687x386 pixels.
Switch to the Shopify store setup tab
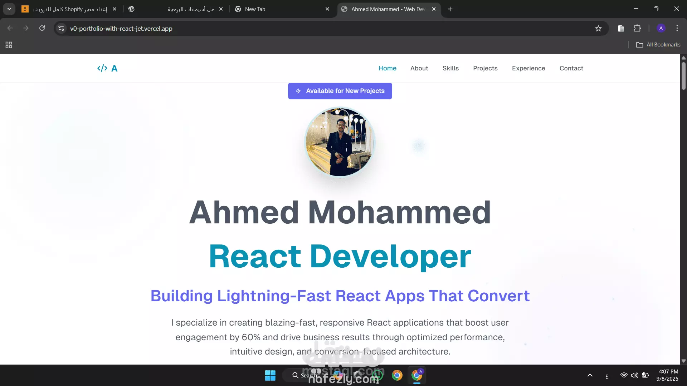(70, 9)
